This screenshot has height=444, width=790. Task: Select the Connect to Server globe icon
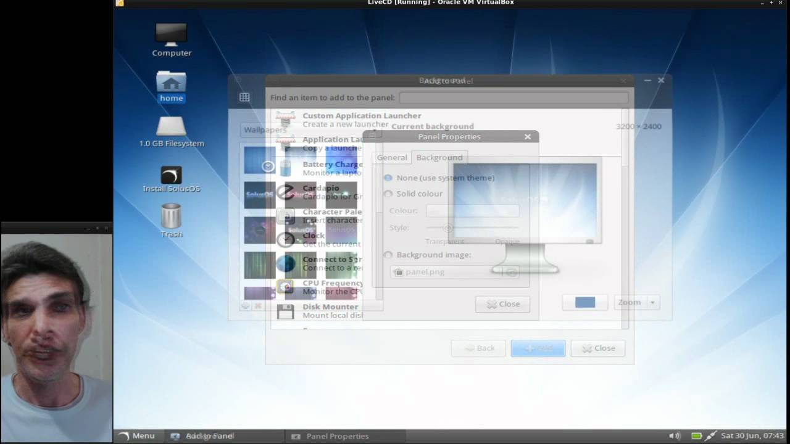pyautogui.click(x=285, y=263)
